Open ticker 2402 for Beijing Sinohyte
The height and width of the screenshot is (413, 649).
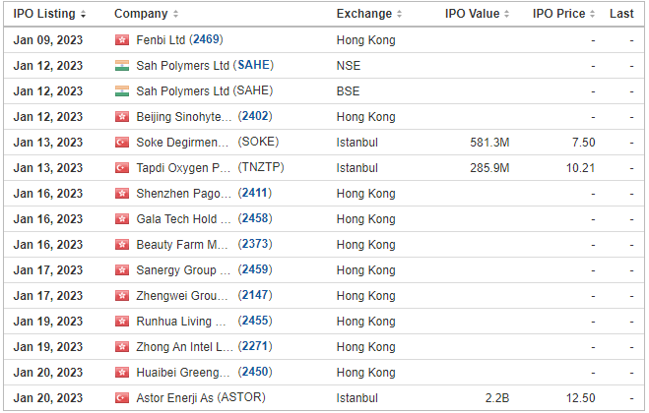(x=255, y=116)
